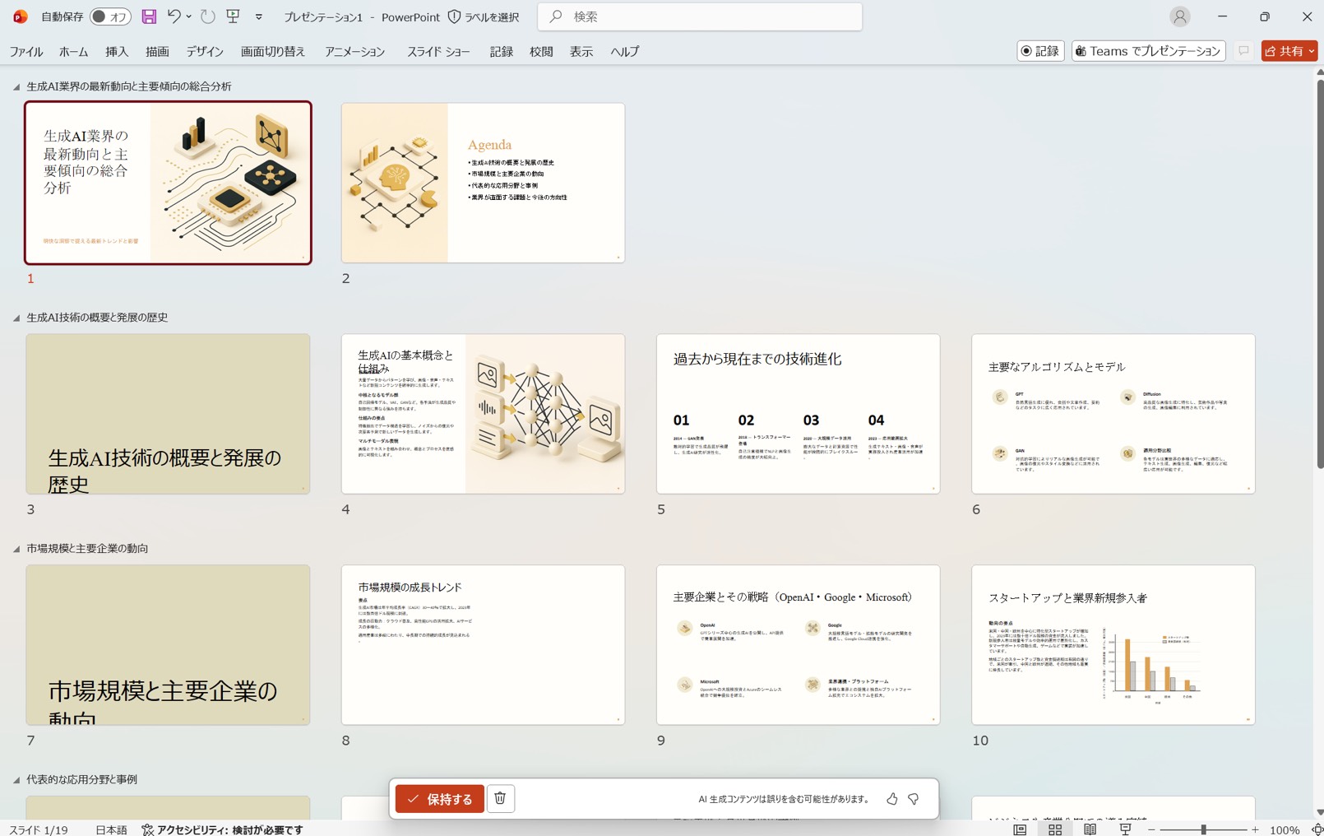Image resolution: width=1324 pixels, height=836 pixels.
Task: Fit slide to window icon
Action: (x=1316, y=829)
